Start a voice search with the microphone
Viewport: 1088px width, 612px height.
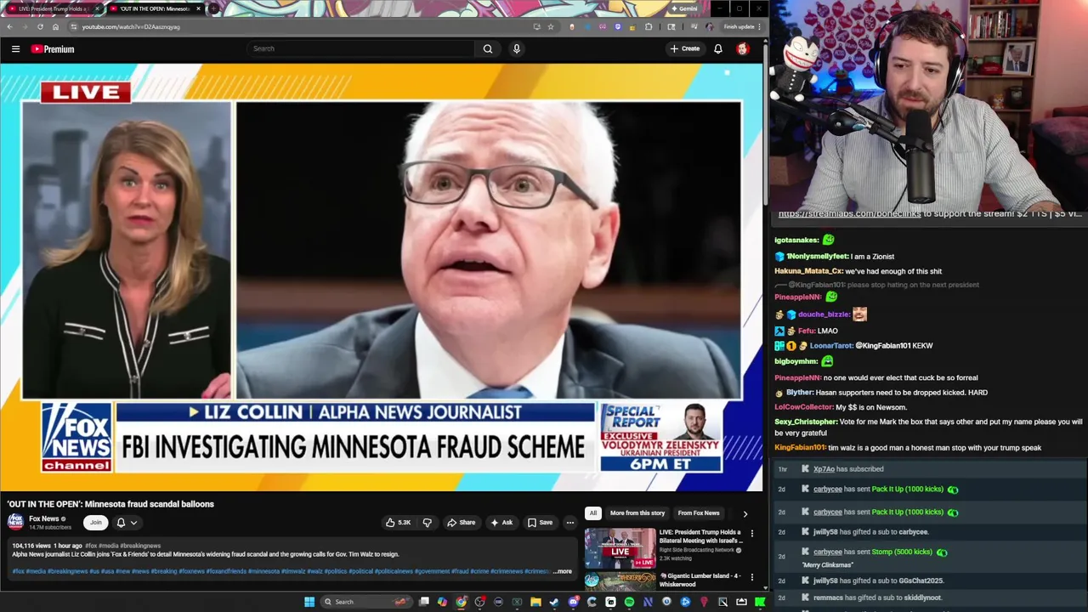click(516, 49)
